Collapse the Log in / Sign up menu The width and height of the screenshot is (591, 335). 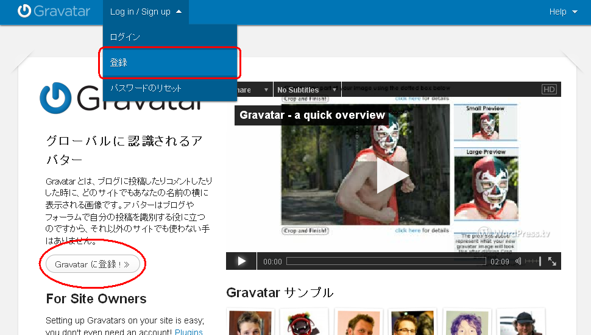pos(146,12)
